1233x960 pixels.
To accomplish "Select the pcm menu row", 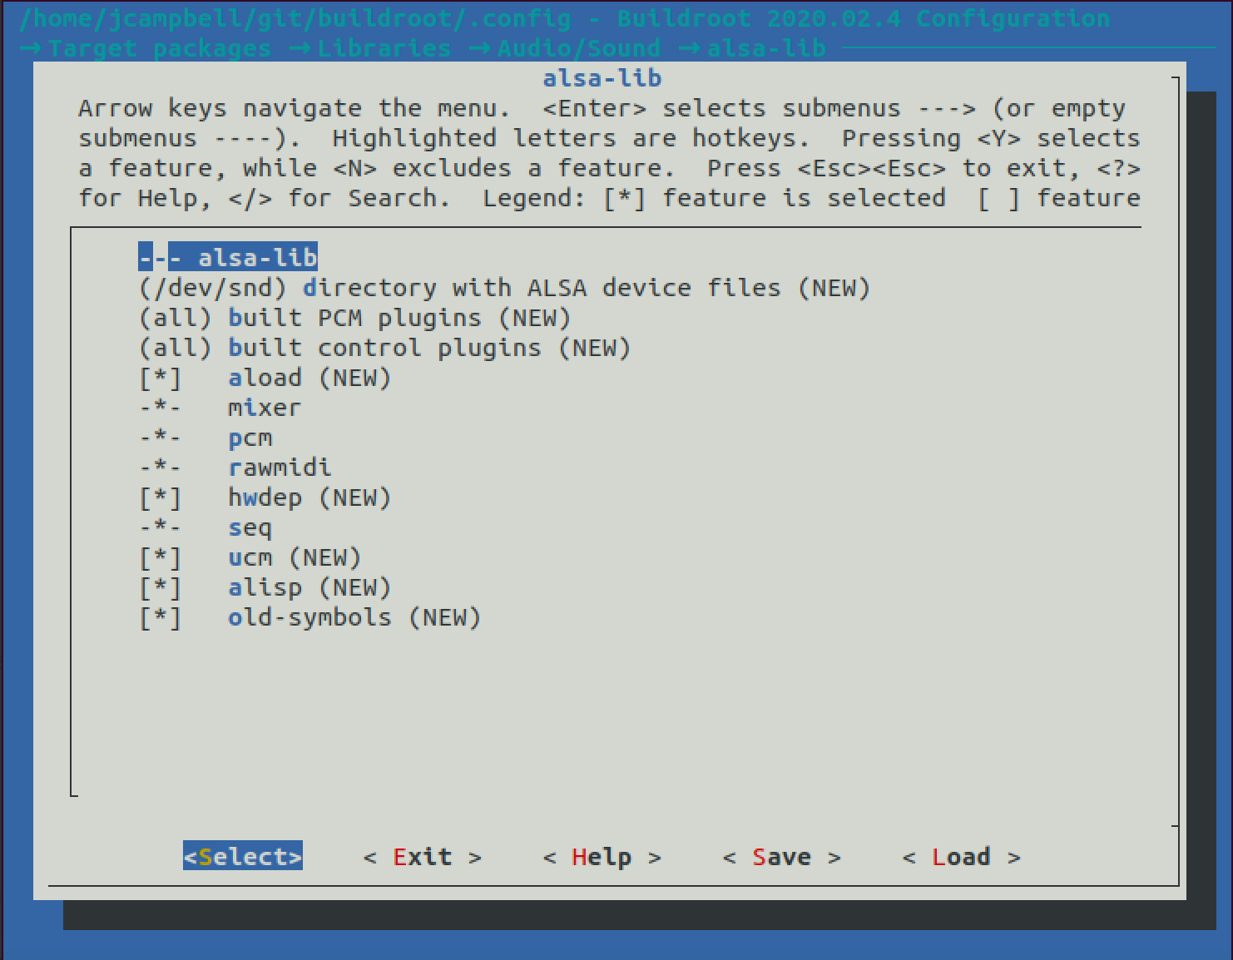I will [205, 438].
